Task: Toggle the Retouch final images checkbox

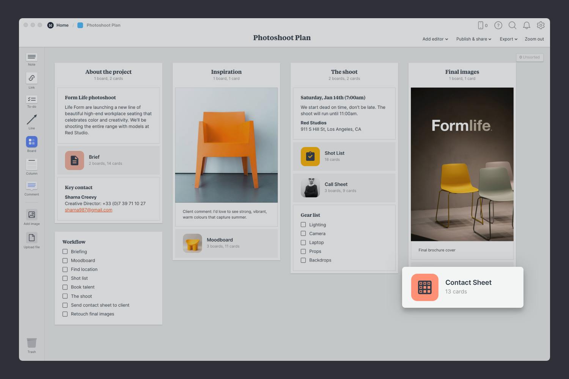Action: 65,314
